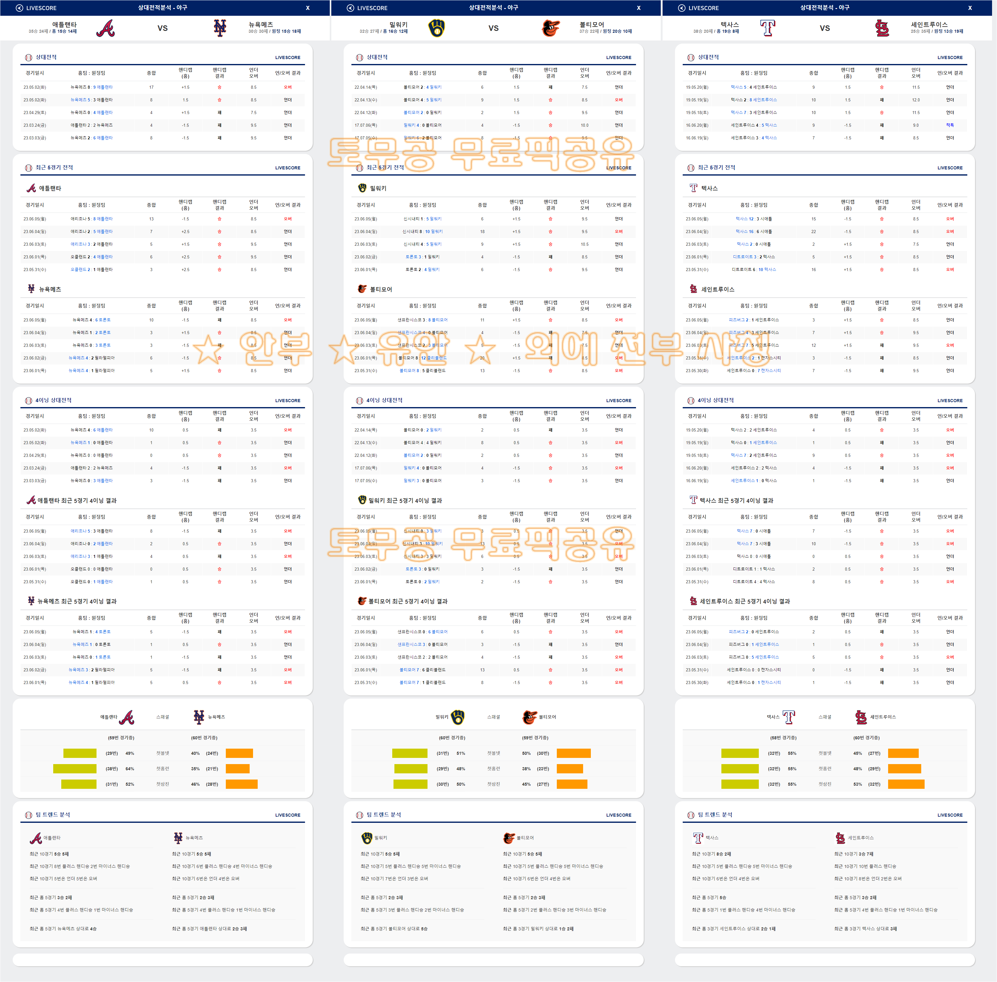Click baseball icon beside 팀 트렌드 분석 in middle panel
The image size is (997, 982).
pos(360,815)
